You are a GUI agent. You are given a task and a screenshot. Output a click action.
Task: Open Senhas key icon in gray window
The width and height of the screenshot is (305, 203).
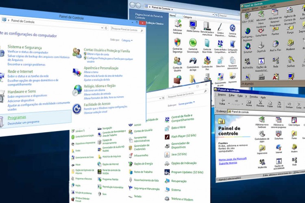coord(291,62)
